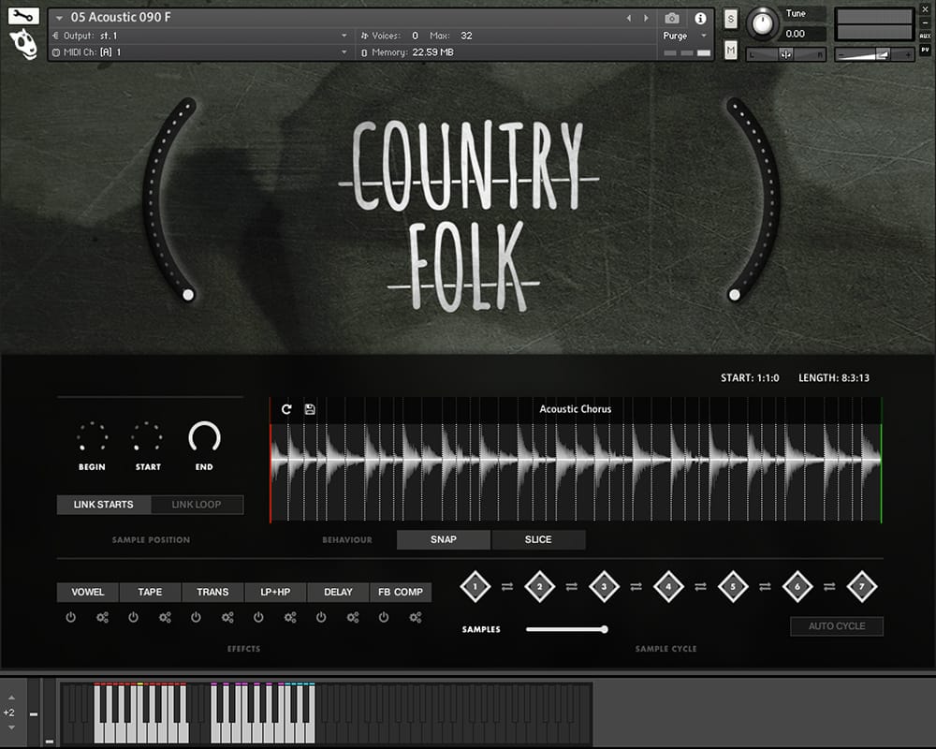This screenshot has height=749, width=936.
Task: Open the instrument info icon
Action: (700, 18)
